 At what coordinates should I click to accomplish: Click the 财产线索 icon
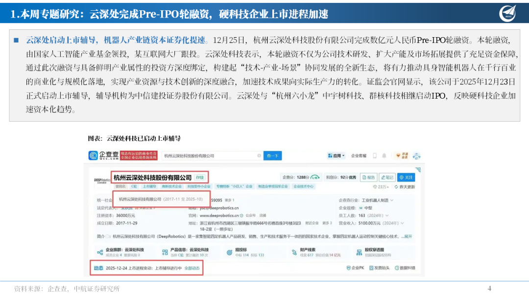(x=294, y=252)
